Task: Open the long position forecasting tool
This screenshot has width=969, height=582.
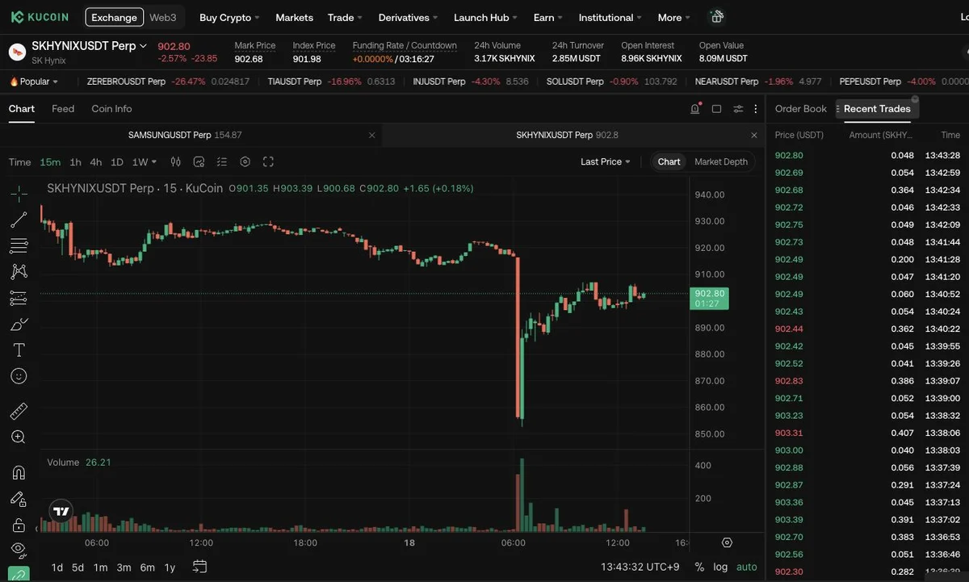Action: click(x=19, y=298)
